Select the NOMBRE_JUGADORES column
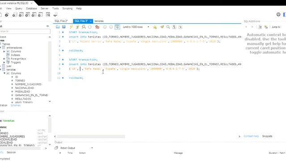Viewport: 286px width, 161px height. (x=28, y=85)
